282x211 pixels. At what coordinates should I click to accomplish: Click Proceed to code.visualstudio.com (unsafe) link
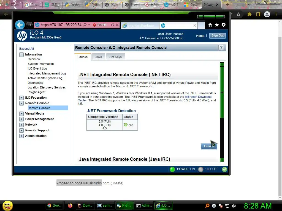tap(90, 183)
